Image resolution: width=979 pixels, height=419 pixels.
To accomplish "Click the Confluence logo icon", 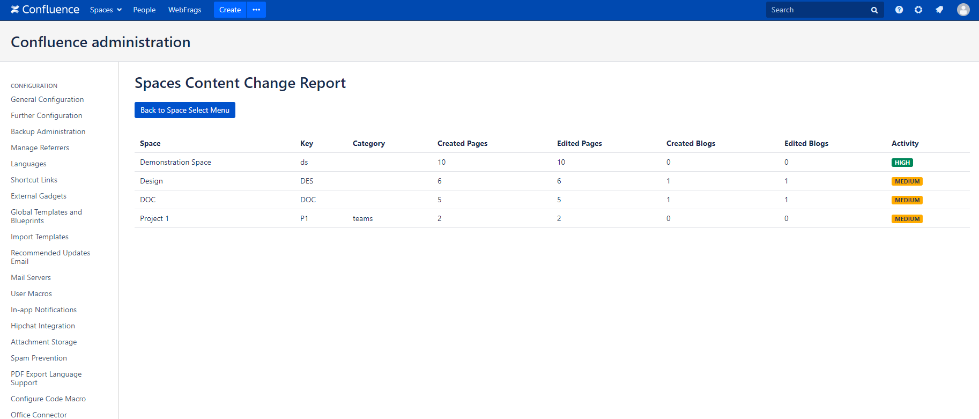I will click(x=15, y=10).
